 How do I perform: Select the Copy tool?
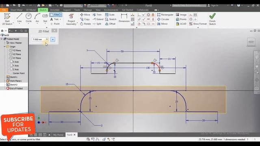85,19
